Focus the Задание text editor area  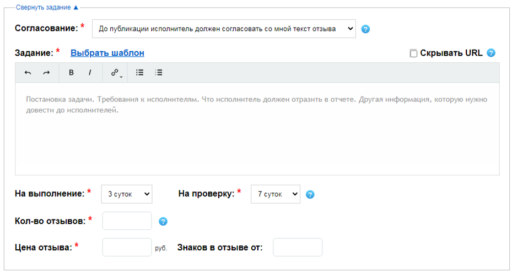point(257,129)
